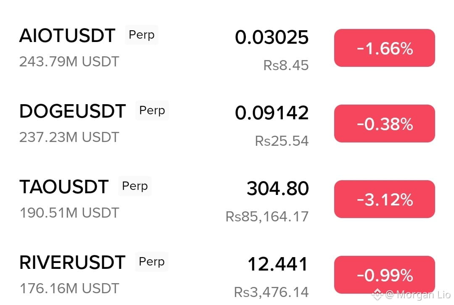Tap the Perp tag beside TAOUSDT
The width and height of the screenshot is (454, 305).
(135, 186)
